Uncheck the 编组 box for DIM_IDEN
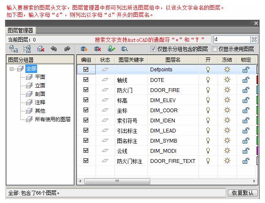 click(86, 120)
